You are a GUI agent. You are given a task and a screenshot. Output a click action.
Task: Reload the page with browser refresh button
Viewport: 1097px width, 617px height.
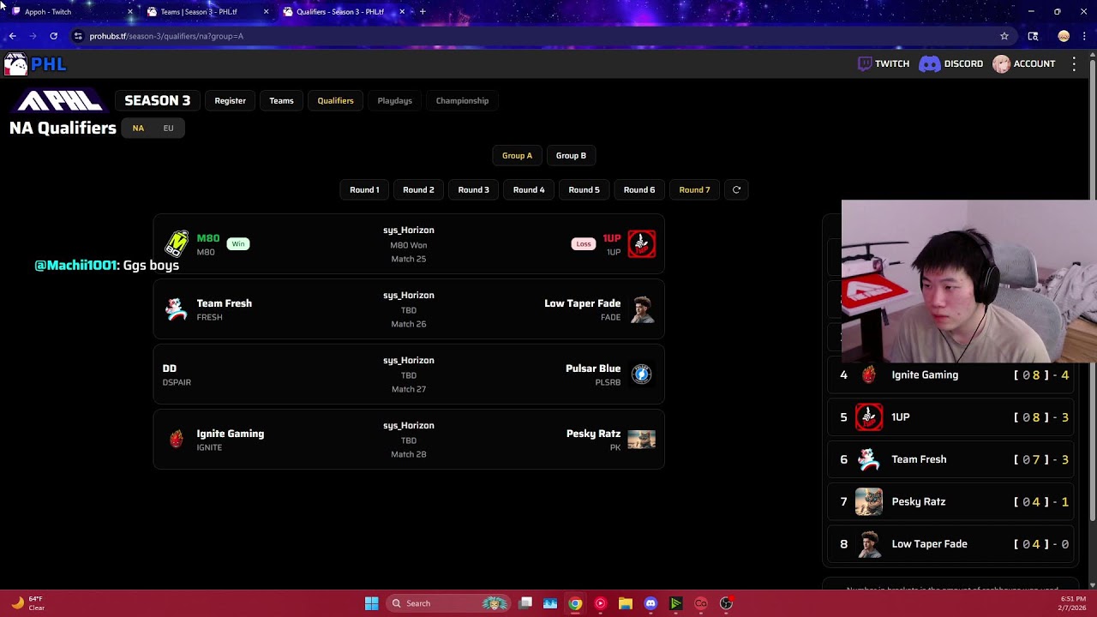(x=53, y=36)
